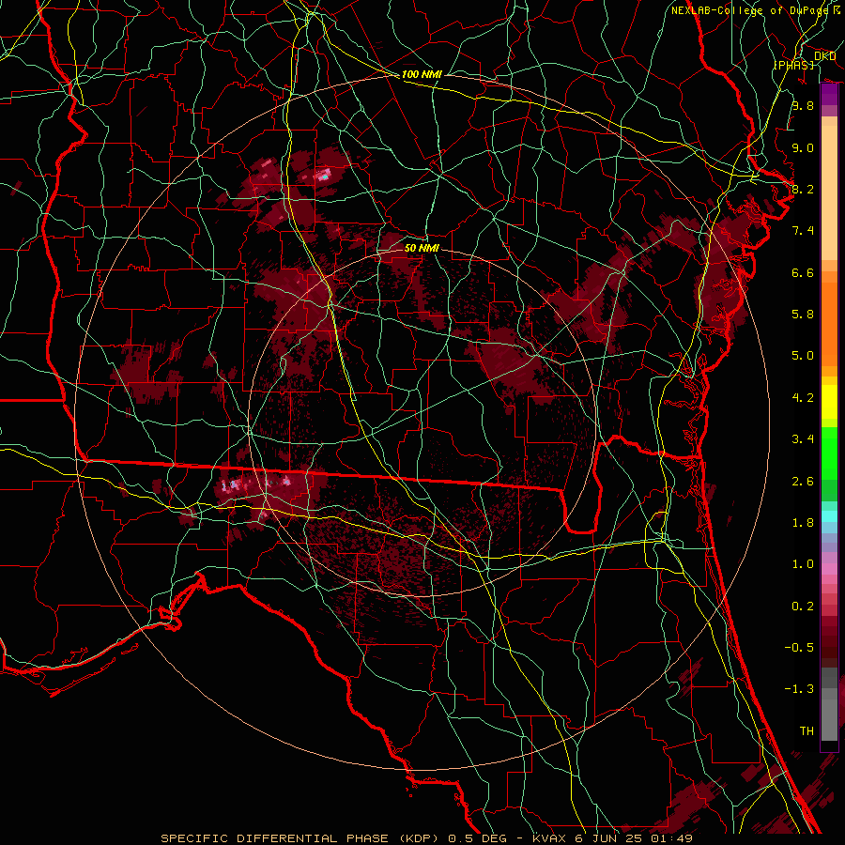845x845 pixels.
Task: Click the TH threshold label on the scale
Action: pos(807,730)
